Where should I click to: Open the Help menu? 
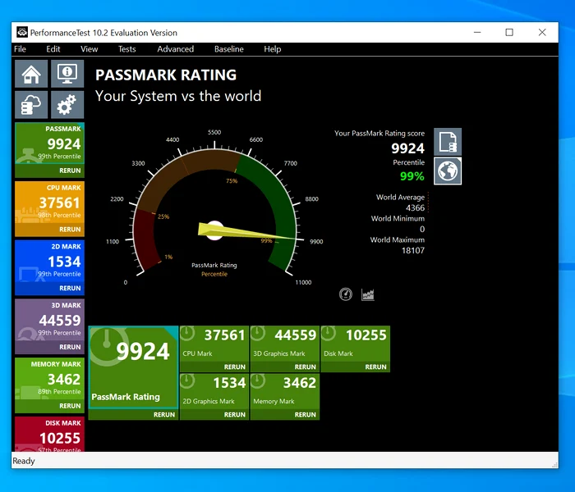[x=273, y=49]
